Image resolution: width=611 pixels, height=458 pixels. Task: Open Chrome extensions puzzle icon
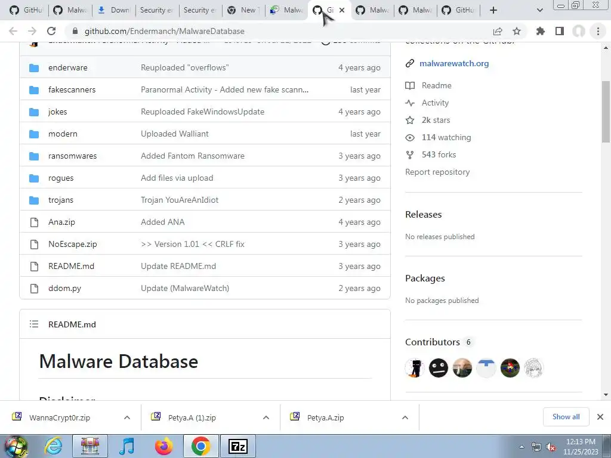tap(541, 31)
